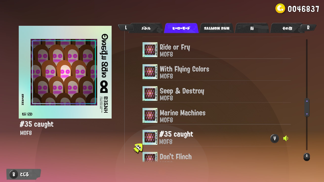Viewport: 324px width, 182px height.
Task: Select the Marine Machines track
Action: click(216, 116)
